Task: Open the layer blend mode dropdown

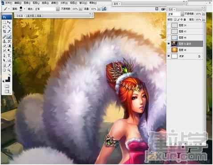Action: pyautogui.click(x=176, y=14)
